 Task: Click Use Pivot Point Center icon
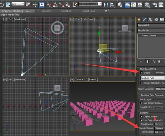coord(28,5)
